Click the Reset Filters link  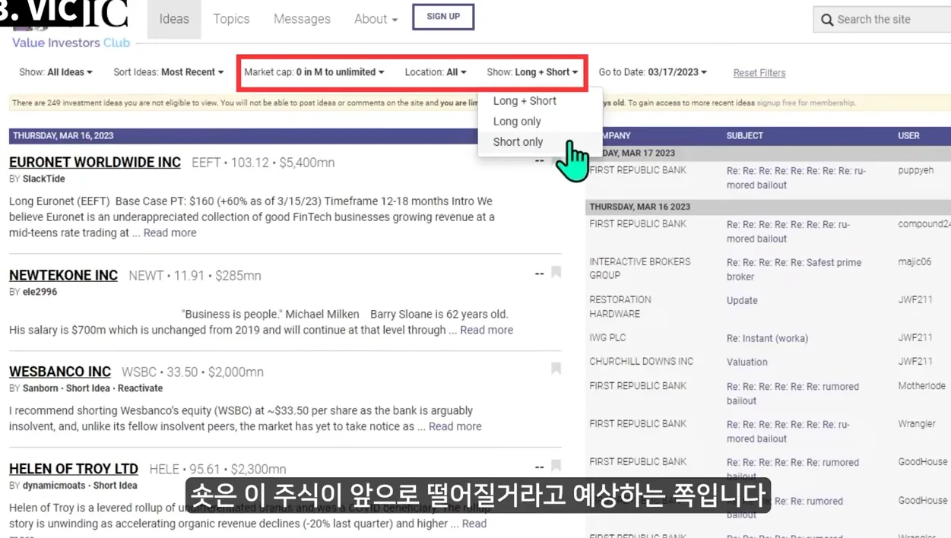pos(759,73)
